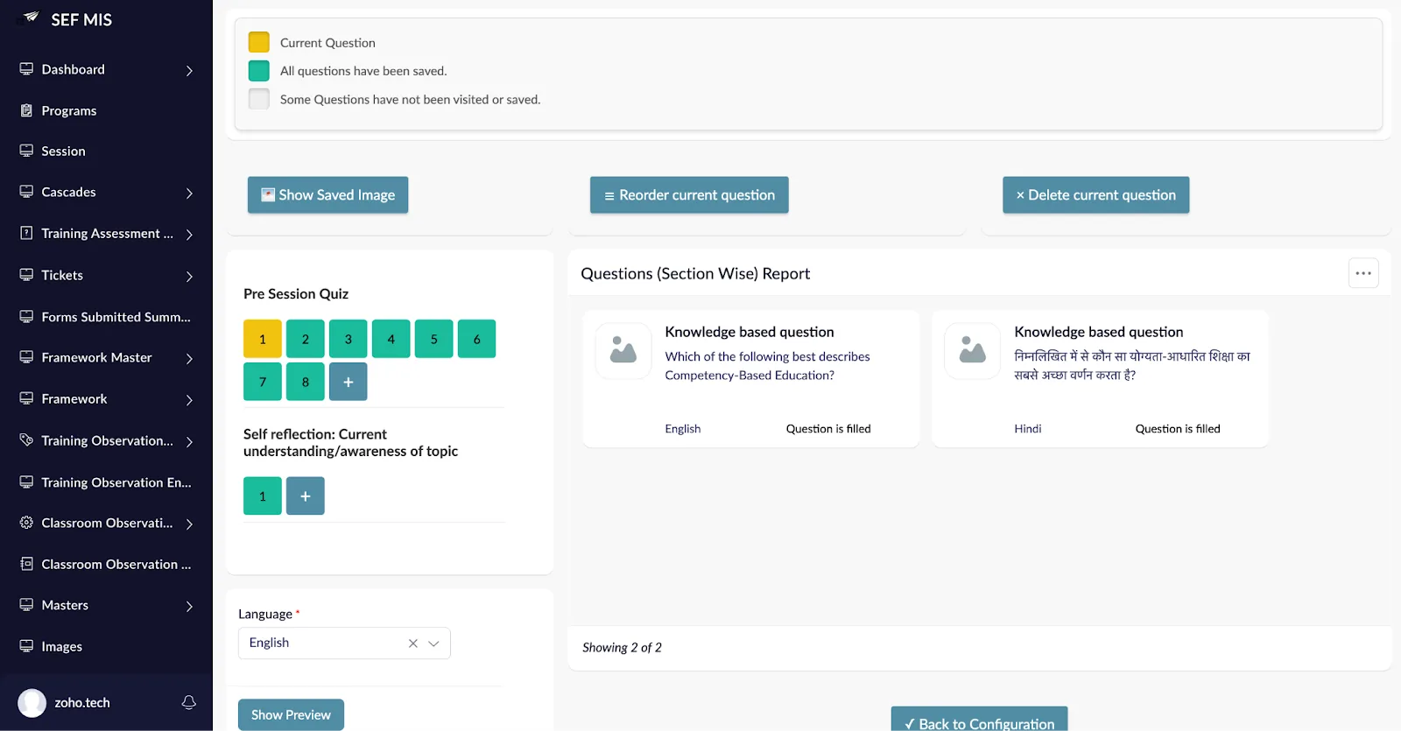Expand the Cascades submenu chevron
The width and height of the screenshot is (1401, 731).
[x=189, y=193]
